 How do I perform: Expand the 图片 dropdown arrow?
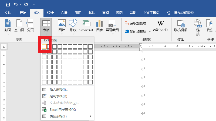coord(62,34)
